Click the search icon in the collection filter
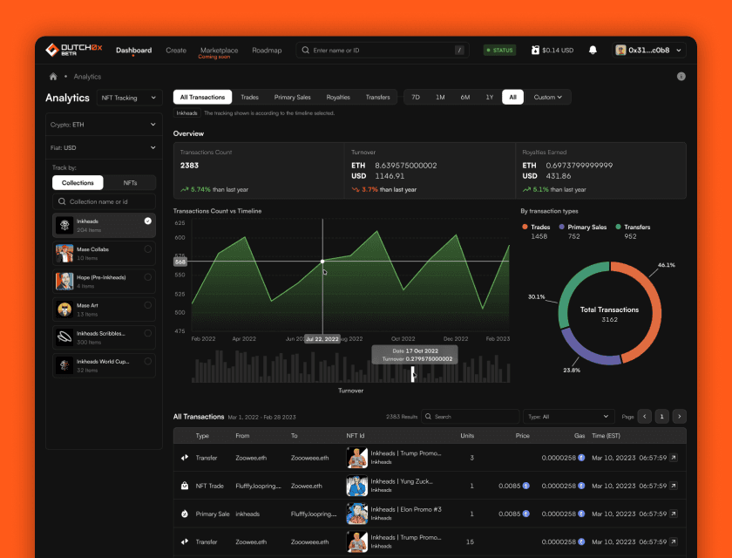 (62, 201)
